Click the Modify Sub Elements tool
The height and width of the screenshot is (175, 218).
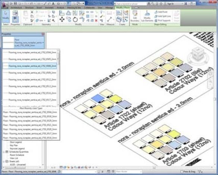tap(147, 16)
